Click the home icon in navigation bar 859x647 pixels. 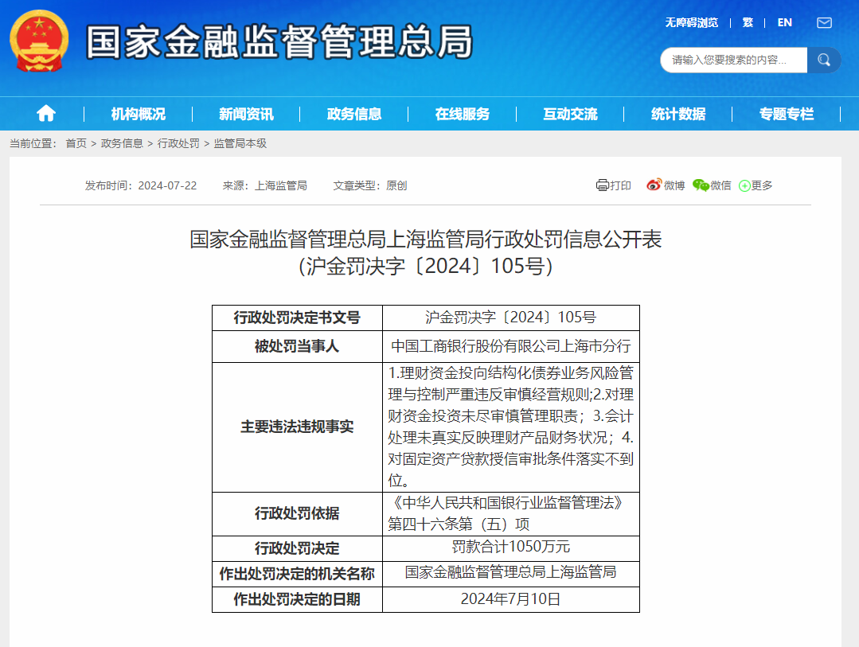(46, 113)
